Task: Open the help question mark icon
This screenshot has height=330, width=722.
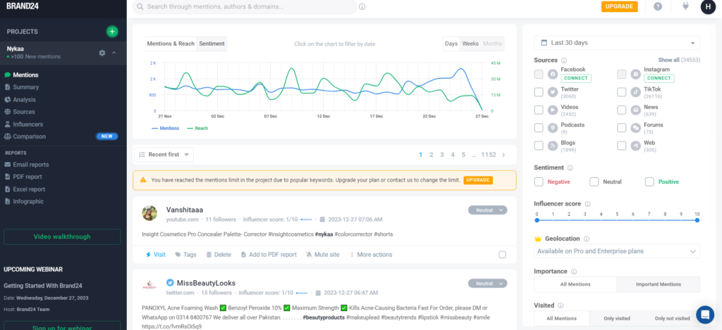Action: (x=658, y=6)
